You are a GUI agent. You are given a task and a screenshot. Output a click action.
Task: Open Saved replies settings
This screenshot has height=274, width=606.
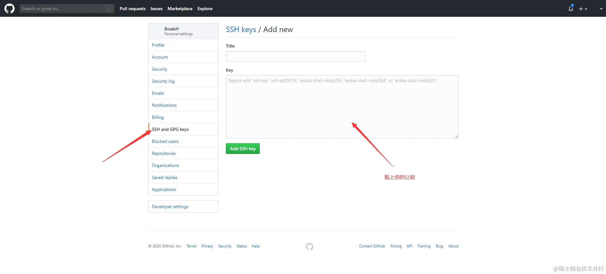point(183,177)
